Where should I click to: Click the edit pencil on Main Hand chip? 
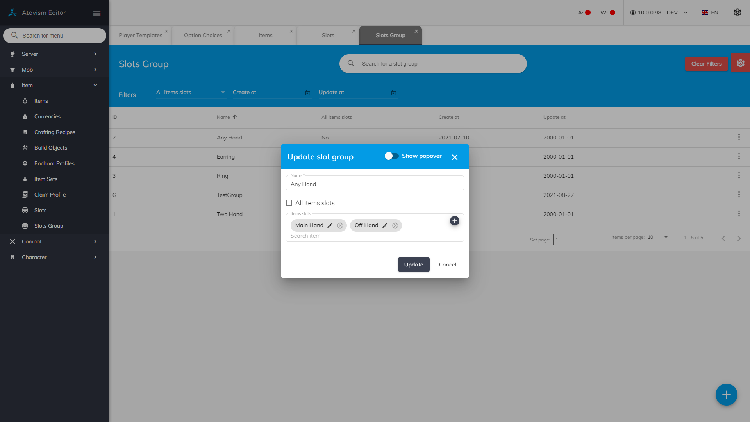point(330,225)
